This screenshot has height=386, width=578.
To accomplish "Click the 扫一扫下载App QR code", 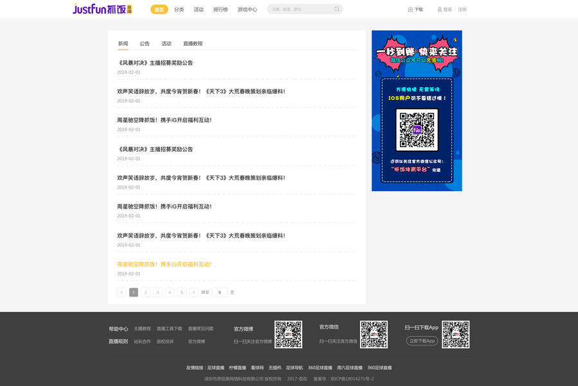I will coord(456,335).
